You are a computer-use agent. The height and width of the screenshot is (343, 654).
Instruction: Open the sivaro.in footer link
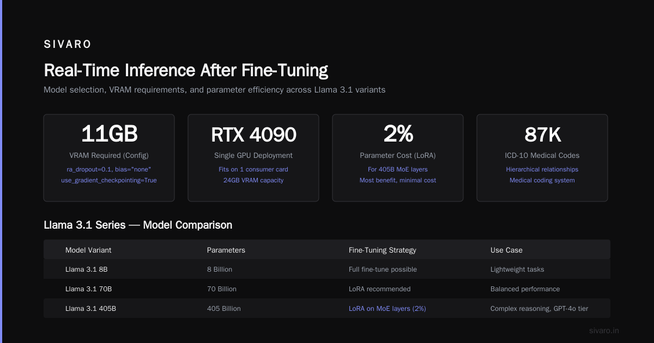coord(604,330)
